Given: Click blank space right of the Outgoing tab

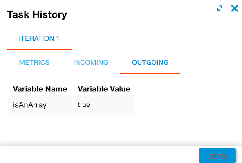Looking at the screenshot, I should pyautogui.click(x=210, y=63).
